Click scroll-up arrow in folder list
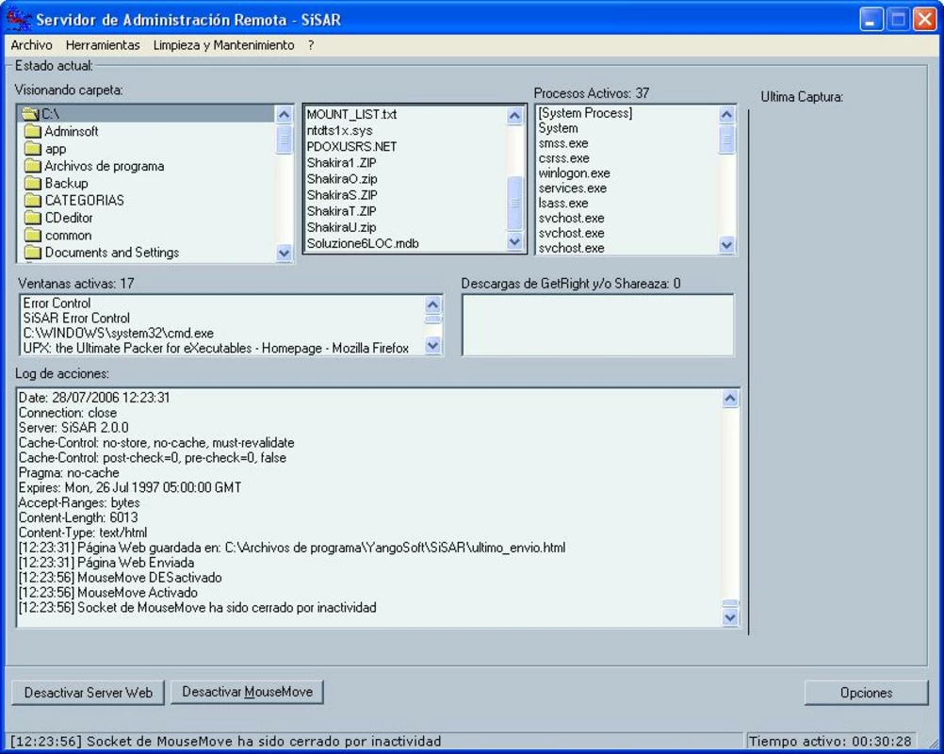This screenshot has height=754, width=944. tap(285, 114)
